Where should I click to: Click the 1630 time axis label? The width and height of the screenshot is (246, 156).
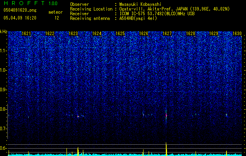(237, 34)
